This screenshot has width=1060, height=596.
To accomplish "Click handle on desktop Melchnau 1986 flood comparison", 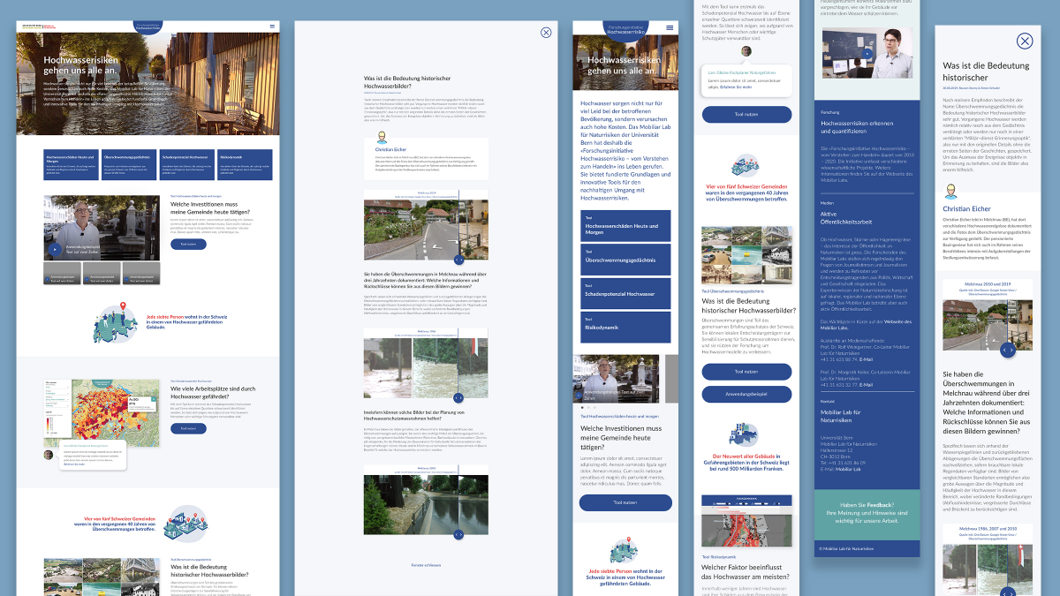I will (458, 398).
